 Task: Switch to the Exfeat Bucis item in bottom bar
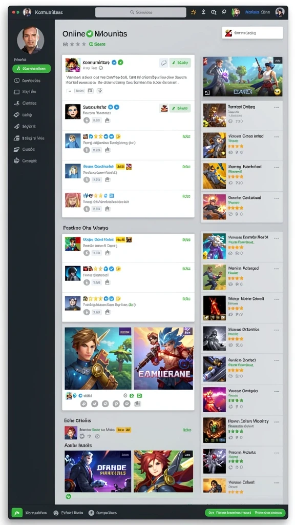click(x=68, y=513)
